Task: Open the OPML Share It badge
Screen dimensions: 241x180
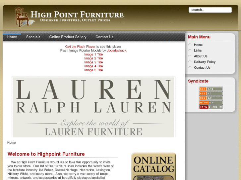Action: 211,107
